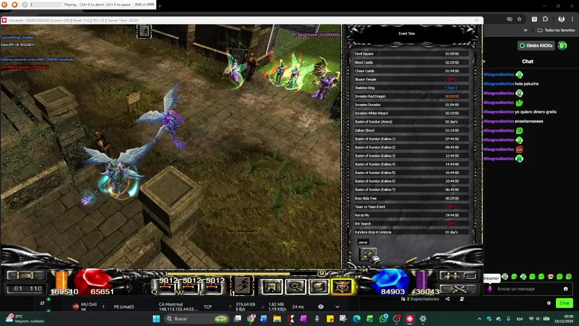Open the browser three-dot menu
The image size is (579, 326).
click(572, 19)
